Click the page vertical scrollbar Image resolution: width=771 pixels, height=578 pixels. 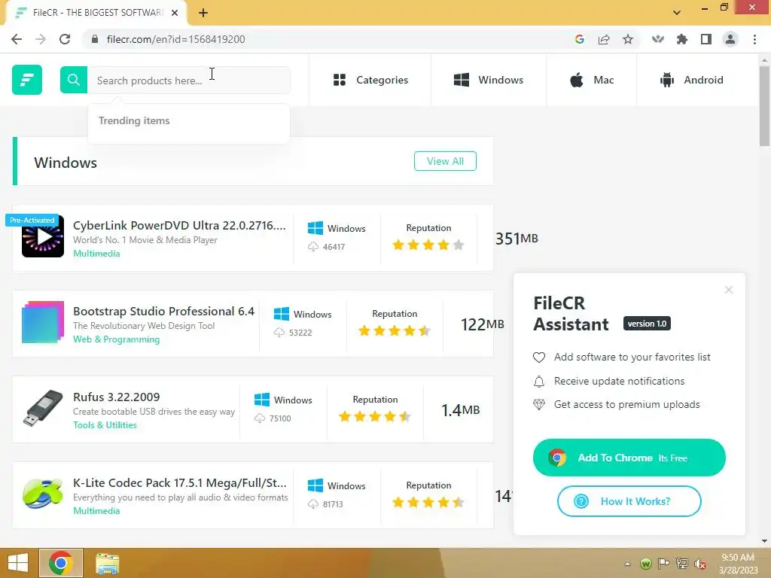coord(764,106)
